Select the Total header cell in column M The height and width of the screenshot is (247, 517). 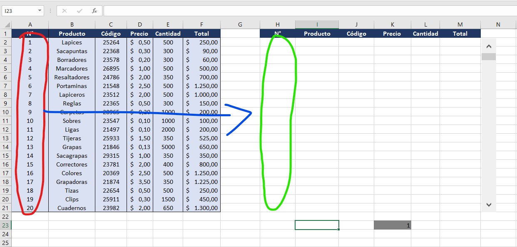click(460, 34)
